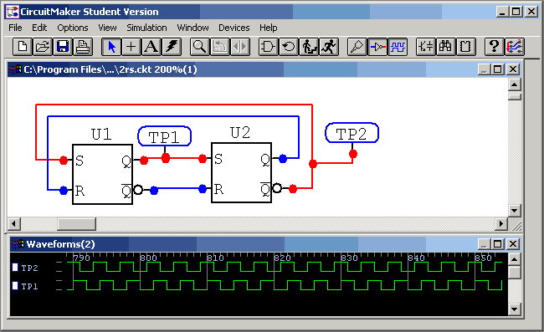Print the circuit with the printer icon

tap(83, 47)
